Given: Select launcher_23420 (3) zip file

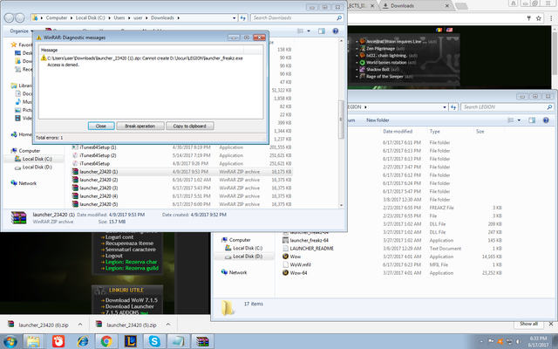Looking at the screenshot, I should (x=182, y=188).
